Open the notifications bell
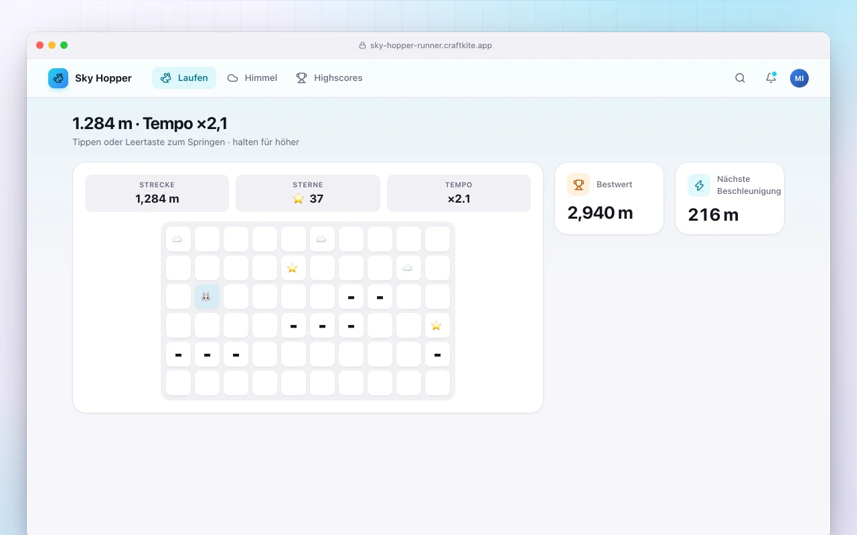The width and height of the screenshot is (857, 535). click(771, 78)
